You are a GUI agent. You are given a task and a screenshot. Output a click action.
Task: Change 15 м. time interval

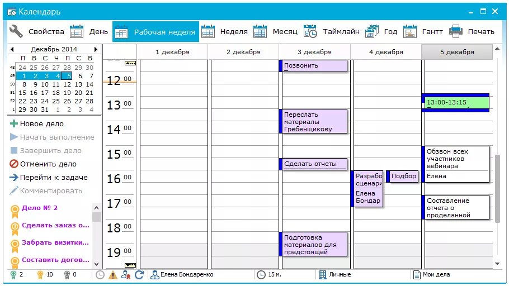(269, 275)
